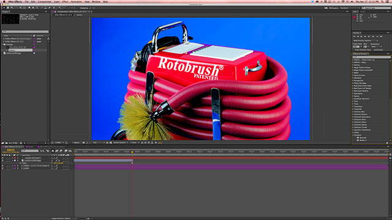This screenshot has height=220, width=392.
Task: Expand the Noise & Grain category
Action: [x=353, y=75]
